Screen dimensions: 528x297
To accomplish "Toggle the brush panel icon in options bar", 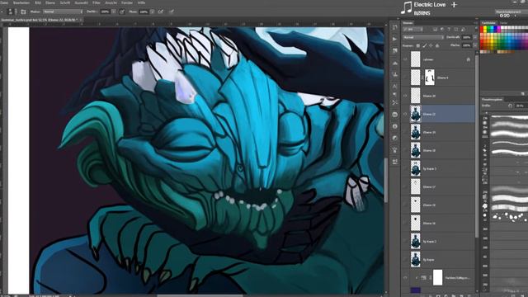I will coord(23,12).
